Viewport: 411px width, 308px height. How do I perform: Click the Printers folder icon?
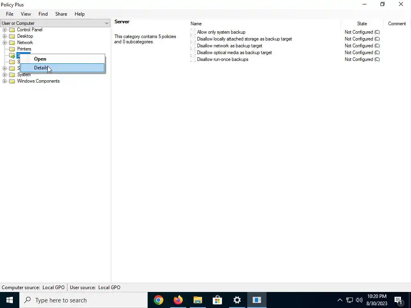(12, 49)
